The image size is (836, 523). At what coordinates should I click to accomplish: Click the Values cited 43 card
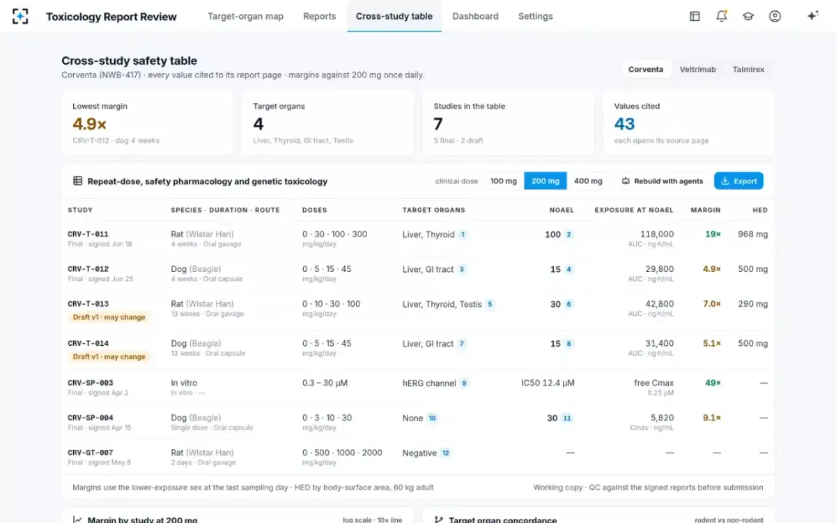[689, 123]
